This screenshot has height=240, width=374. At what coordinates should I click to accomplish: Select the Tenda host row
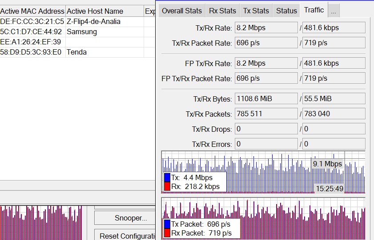(x=76, y=52)
